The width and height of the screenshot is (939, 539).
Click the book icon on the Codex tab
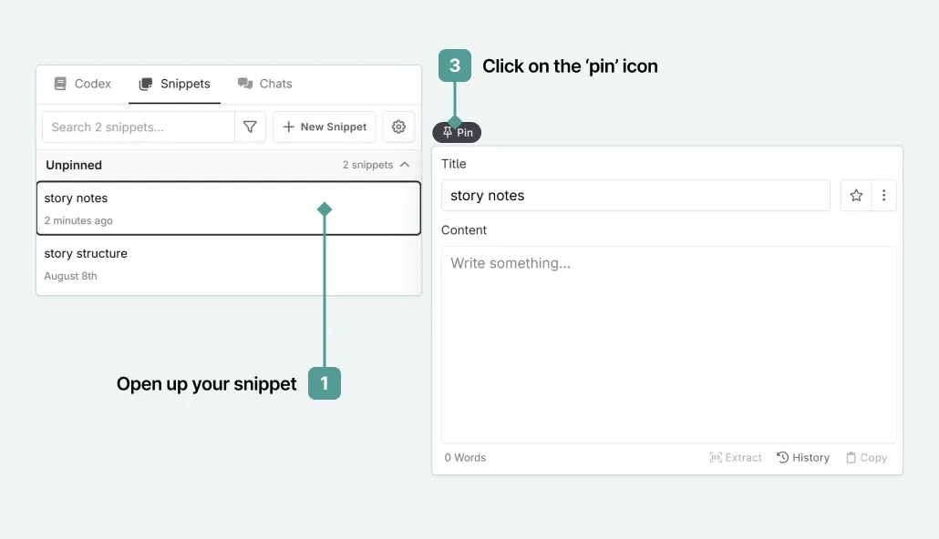coord(58,83)
